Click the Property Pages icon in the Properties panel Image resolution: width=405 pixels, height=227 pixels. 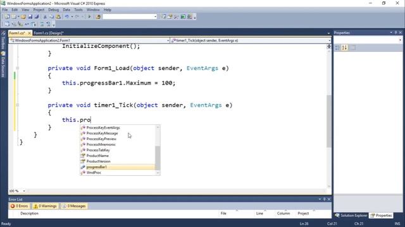(x=353, y=48)
